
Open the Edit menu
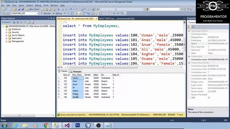click(8, 5)
